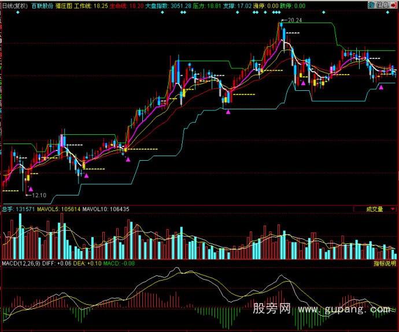This screenshot has width=399, height=332.
Task: Click the red exit arrow icon
Action: pyautogui.click(x=394, y=5)
